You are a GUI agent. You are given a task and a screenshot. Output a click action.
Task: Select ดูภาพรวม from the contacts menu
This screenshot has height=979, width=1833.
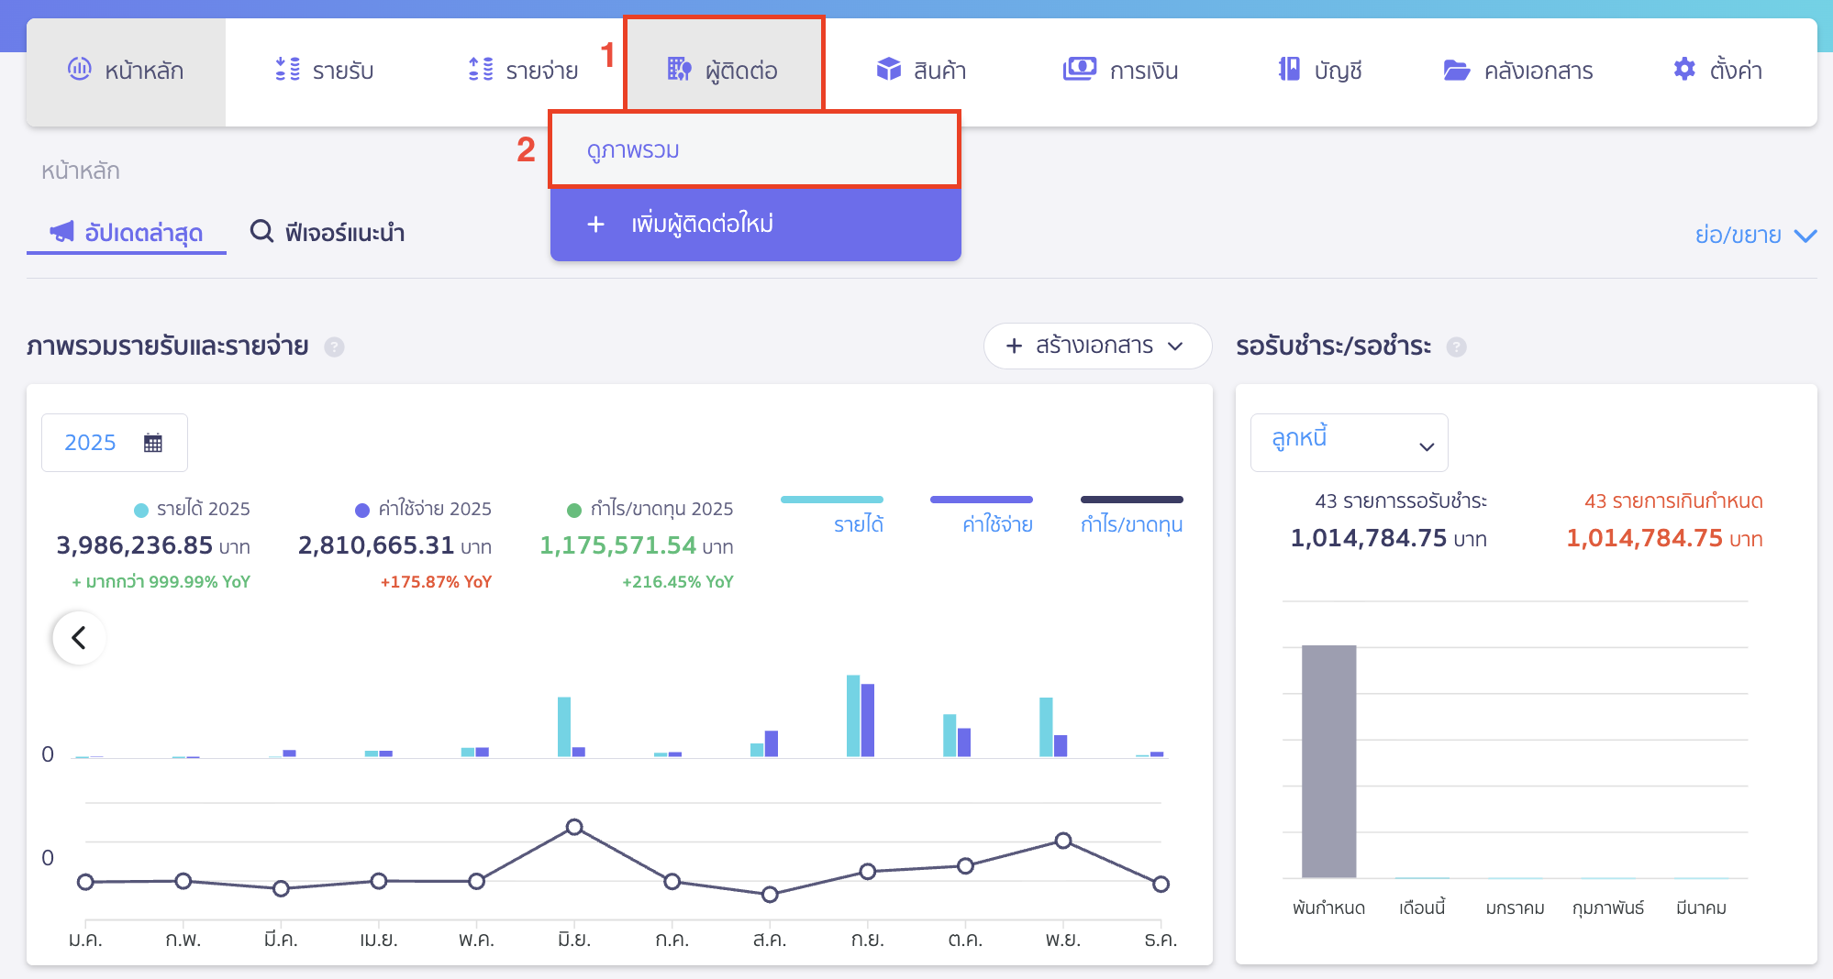[x=754, y=149]
